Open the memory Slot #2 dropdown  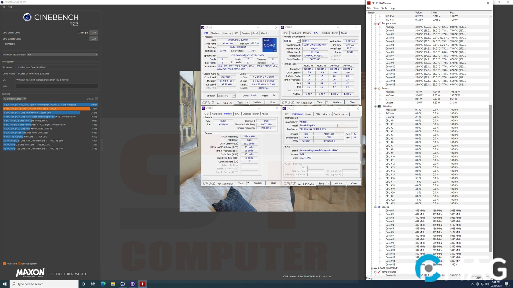tap(299, 41)
